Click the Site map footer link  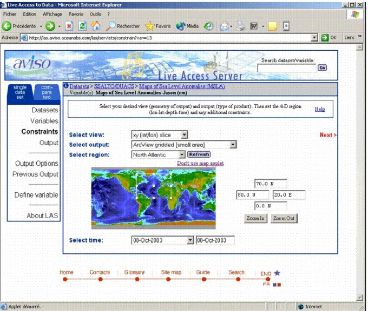click(x=171, y=272)
